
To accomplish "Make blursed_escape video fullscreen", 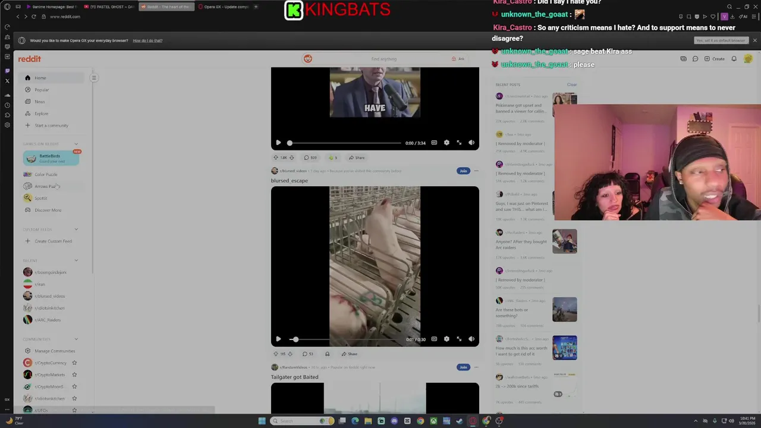I will click(459, 339).
